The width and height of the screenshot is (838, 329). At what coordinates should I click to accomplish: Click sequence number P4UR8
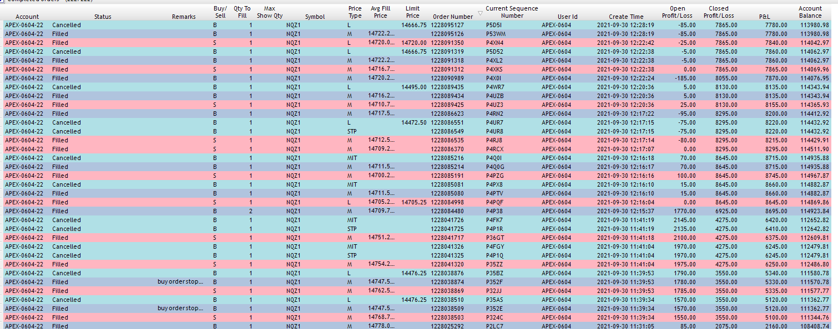point(494,131)
